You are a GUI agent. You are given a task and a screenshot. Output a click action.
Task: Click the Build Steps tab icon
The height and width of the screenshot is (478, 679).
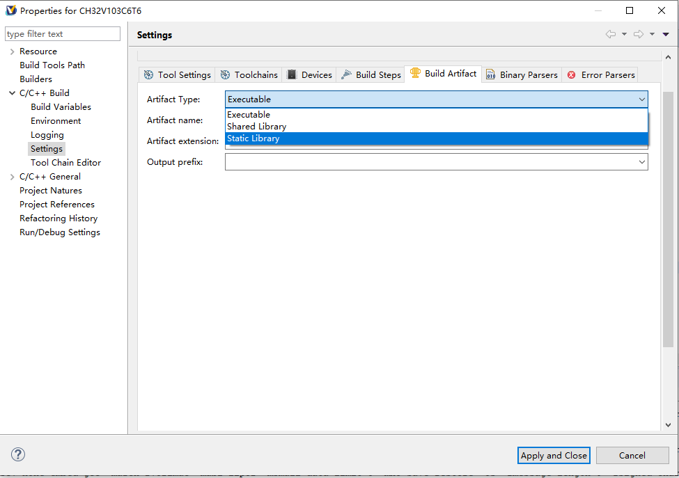[x=346, y=74]
